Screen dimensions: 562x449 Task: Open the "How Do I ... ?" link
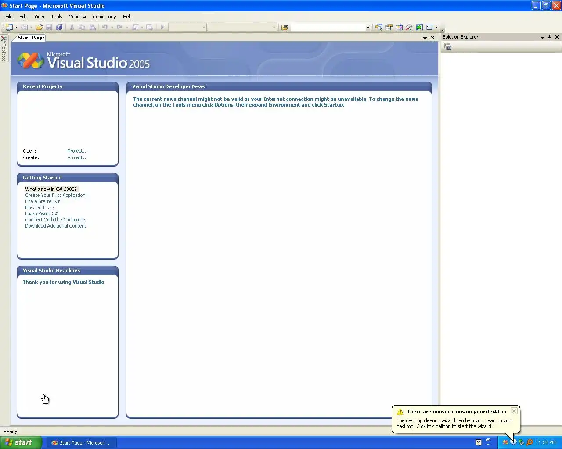[x=40, y=207]
